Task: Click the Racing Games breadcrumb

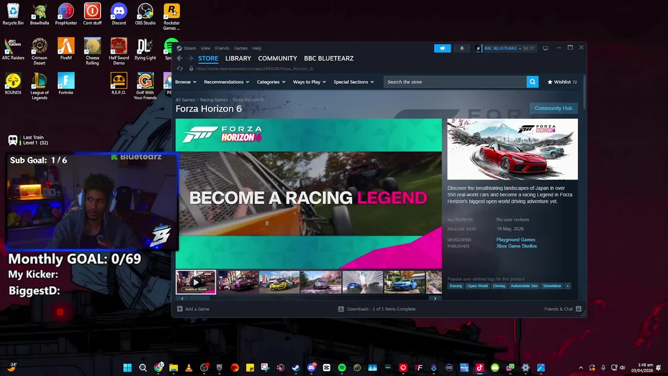Action: (214, 100)
